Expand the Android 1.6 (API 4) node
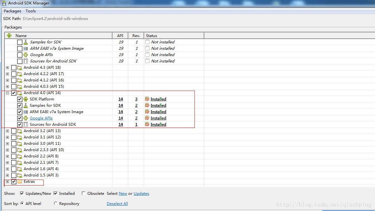Viewport: 375px width, 211px height. (x=7, y=169)
